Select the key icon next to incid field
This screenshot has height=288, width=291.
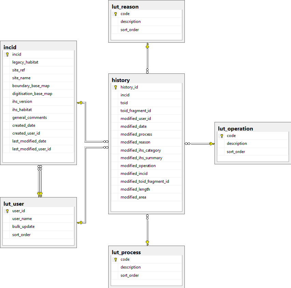pyautogui.click(x=7, y=54)
